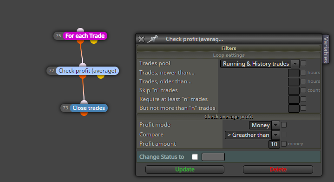
Task: Click yellow output dot on Check profit node
Action: coord(101,76)
